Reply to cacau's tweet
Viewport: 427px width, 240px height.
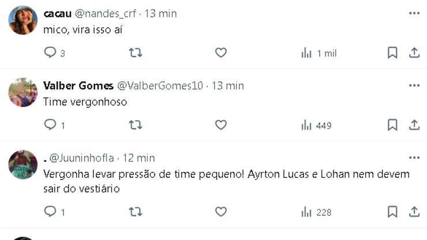[51, 53]
